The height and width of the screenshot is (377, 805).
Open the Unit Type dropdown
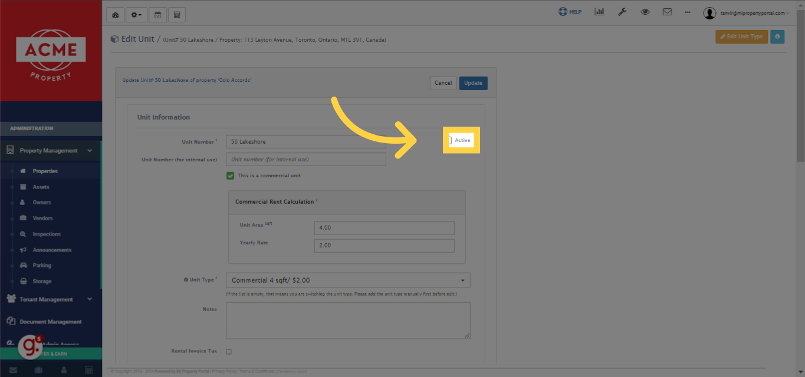point(348,280)
